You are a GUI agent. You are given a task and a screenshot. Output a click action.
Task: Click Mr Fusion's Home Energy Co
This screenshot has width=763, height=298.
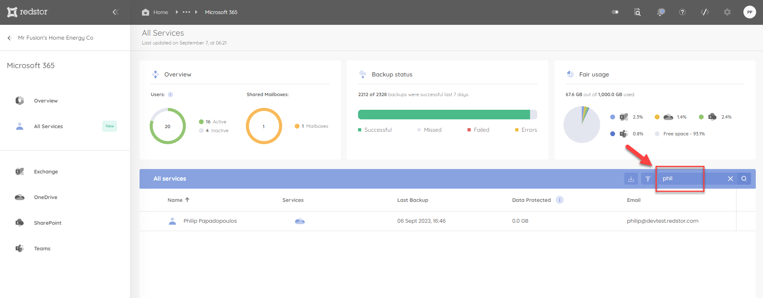pyautogui.click(x=56, y=38)
